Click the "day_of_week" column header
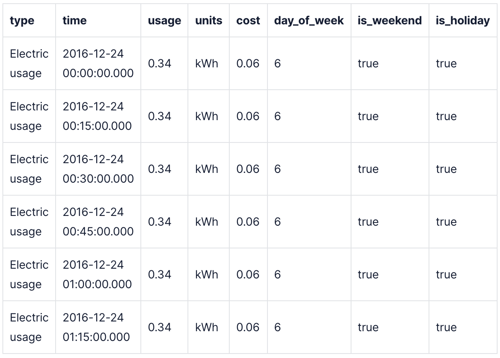 click(x=309, y=21)
